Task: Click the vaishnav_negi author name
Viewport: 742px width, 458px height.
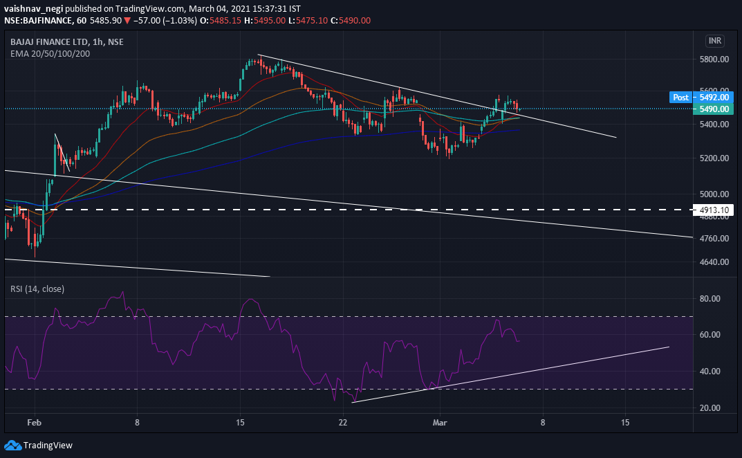Action: [34, 8]
